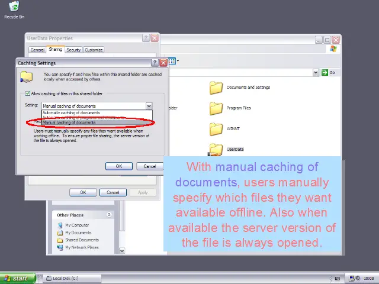The width and height of the screenshot is (379, 284).
Task: Confirm Caching Settings with OK
Action: pos(119,166)
